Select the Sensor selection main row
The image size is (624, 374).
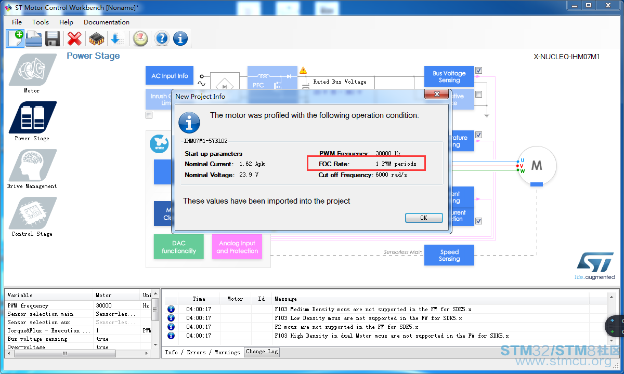pyautogui.click(x=78, y=314)
